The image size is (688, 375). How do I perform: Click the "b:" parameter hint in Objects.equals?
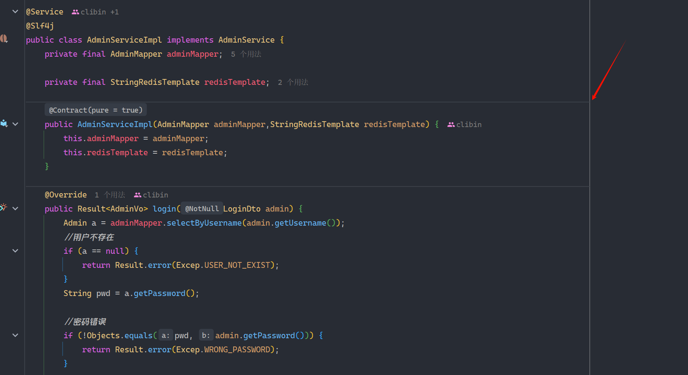pos(206,336)
